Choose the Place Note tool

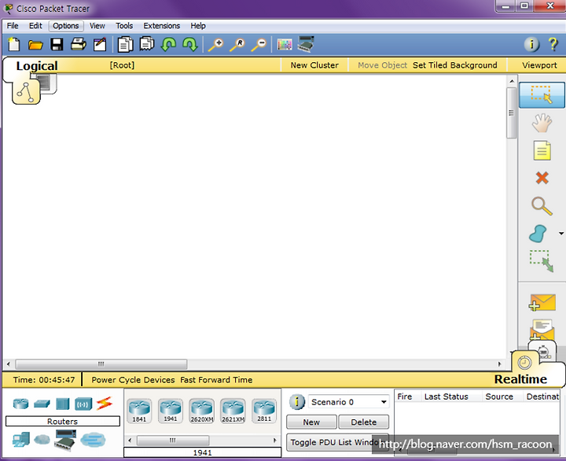pos(542,150)
